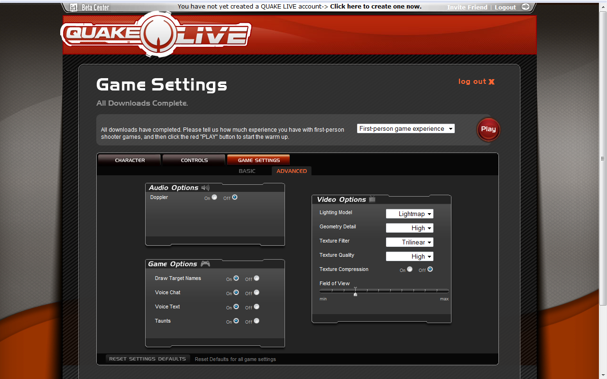This screenshot has width=607, height=379.
Task: Open the Beta Center link
Action: coord(94,7)
